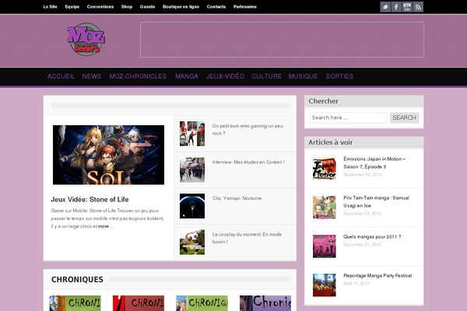The width and height of the screenshot is (467, 311).
Task: Click the CHRONIQUES section heading
Action: [77, 279]
